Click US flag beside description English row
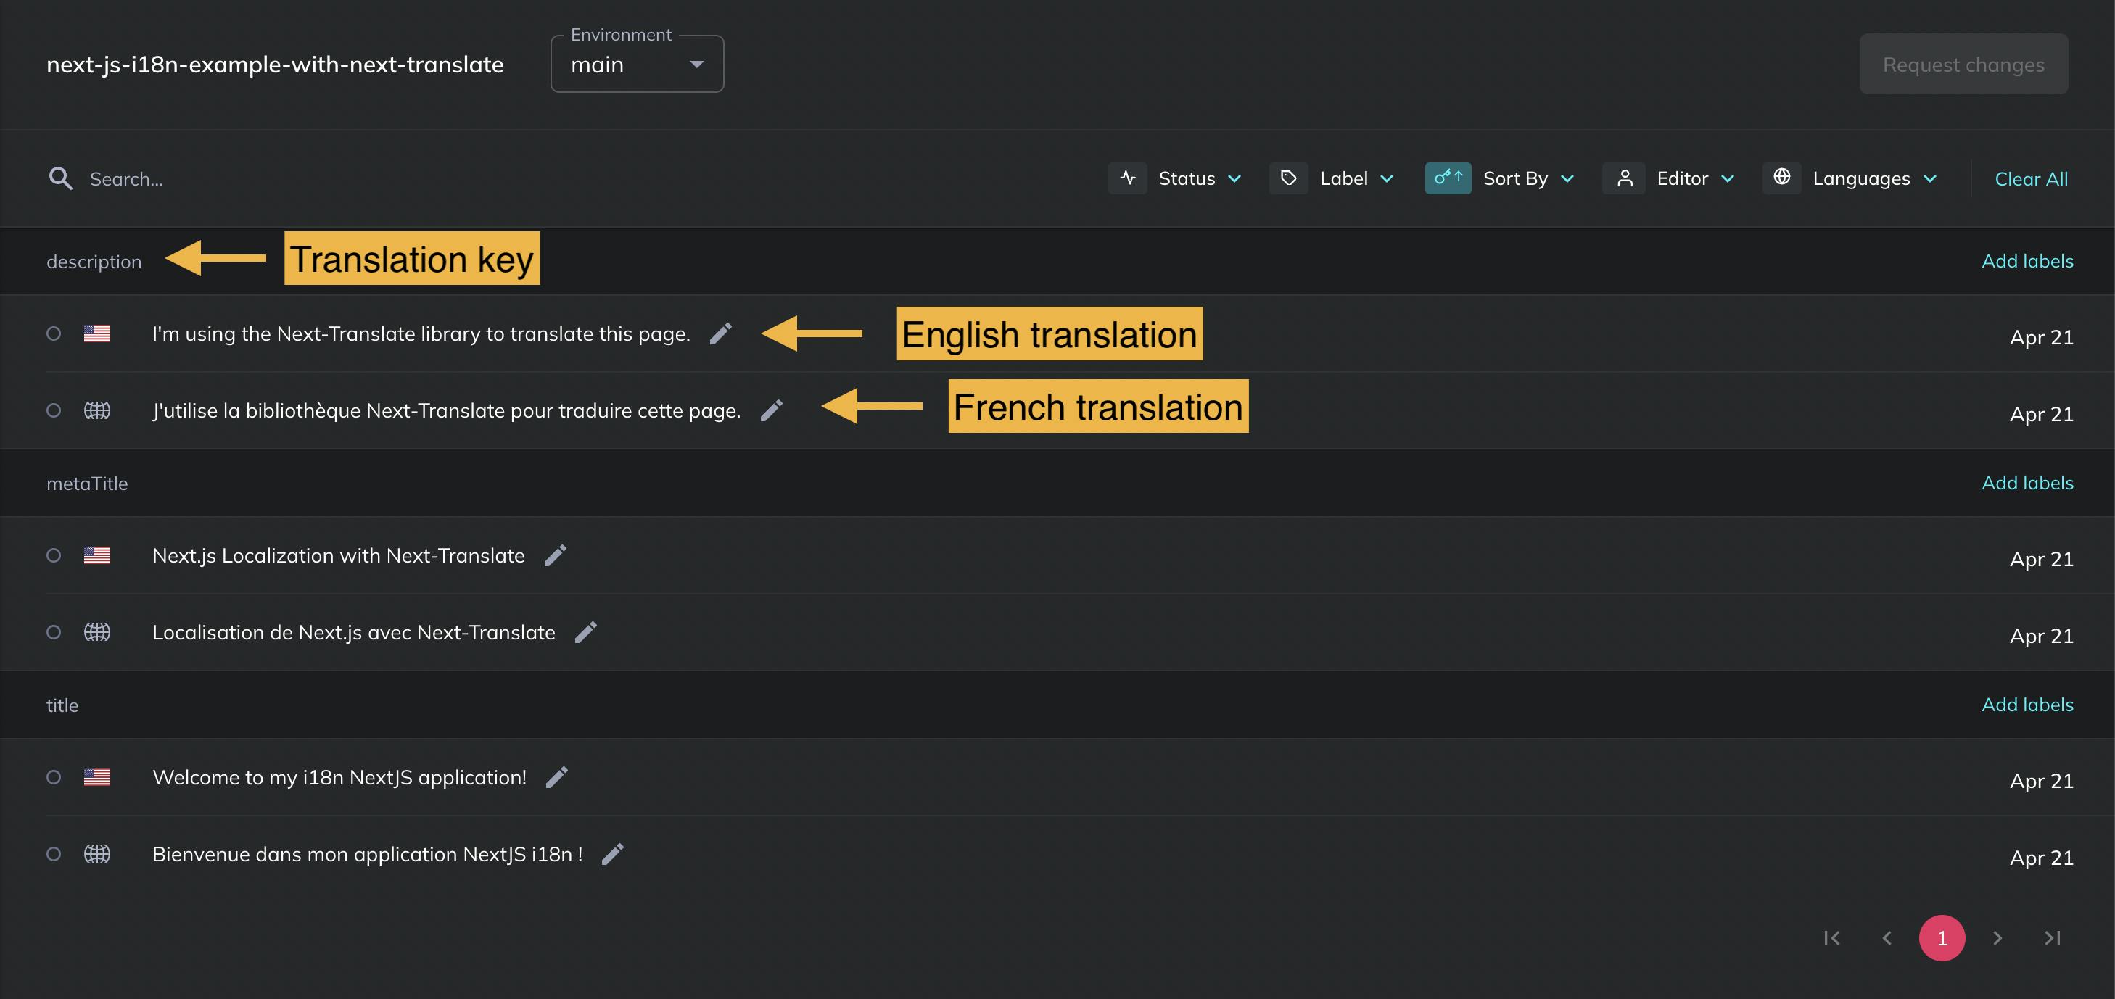The height and width of the screenshot is (999, 2115). tap(97, 333)
